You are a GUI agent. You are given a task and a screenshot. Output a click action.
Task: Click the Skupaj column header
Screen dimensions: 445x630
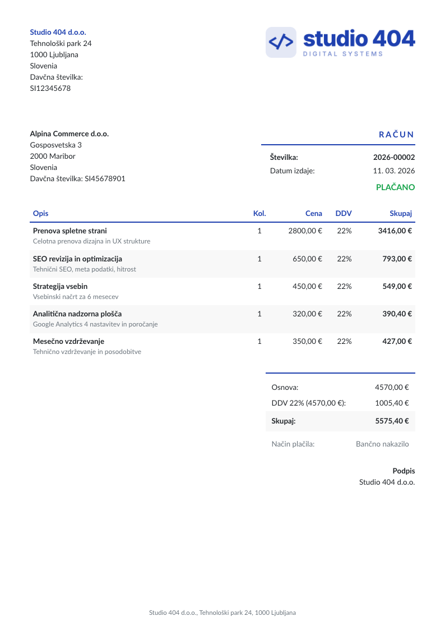[x=401, y=213]
